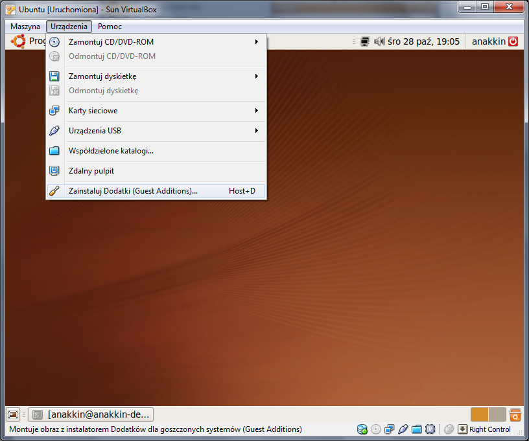Choose Współdzielone katalogi... menu entry
Image resolution: width=529 pixels, height=441 pixels.
pos(156,151)
